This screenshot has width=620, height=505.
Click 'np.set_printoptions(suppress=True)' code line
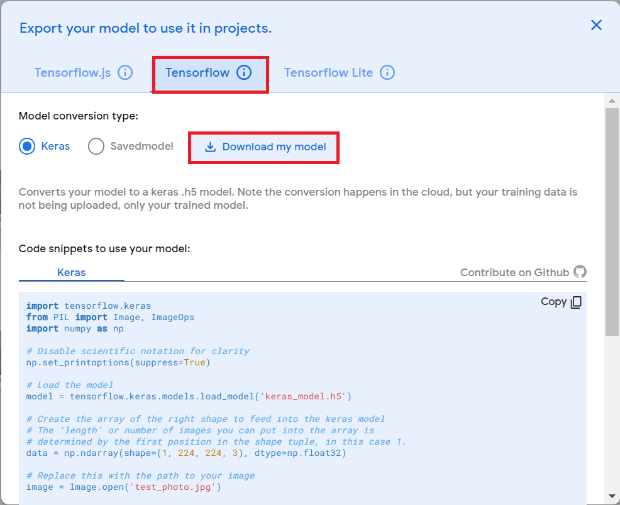(x=118, y=363)
